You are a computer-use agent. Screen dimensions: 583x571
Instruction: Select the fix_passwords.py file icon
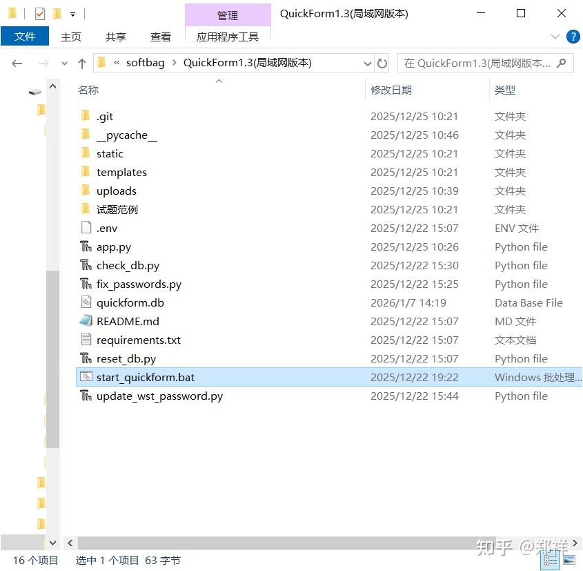[x=86, y=284]
